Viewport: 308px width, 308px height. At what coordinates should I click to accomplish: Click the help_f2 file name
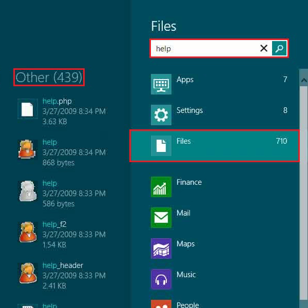click(54, 224)
